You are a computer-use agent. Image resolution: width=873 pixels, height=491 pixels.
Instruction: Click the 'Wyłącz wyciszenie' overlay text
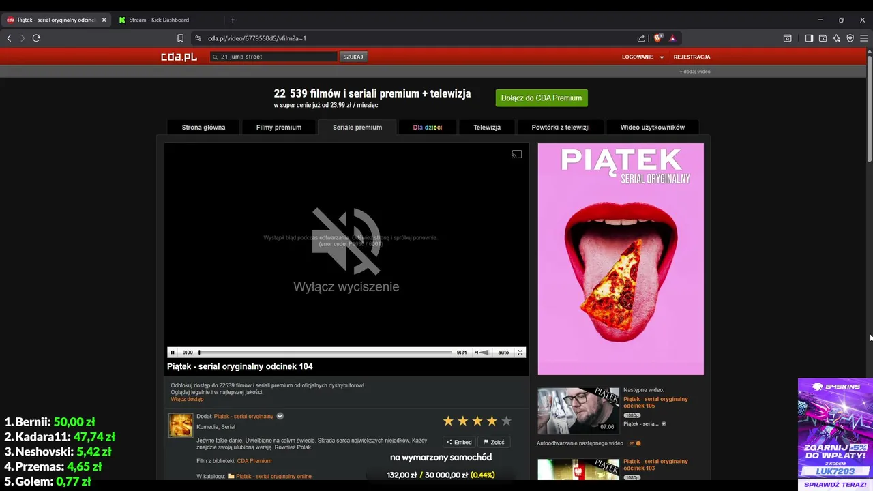pos(346,286)
